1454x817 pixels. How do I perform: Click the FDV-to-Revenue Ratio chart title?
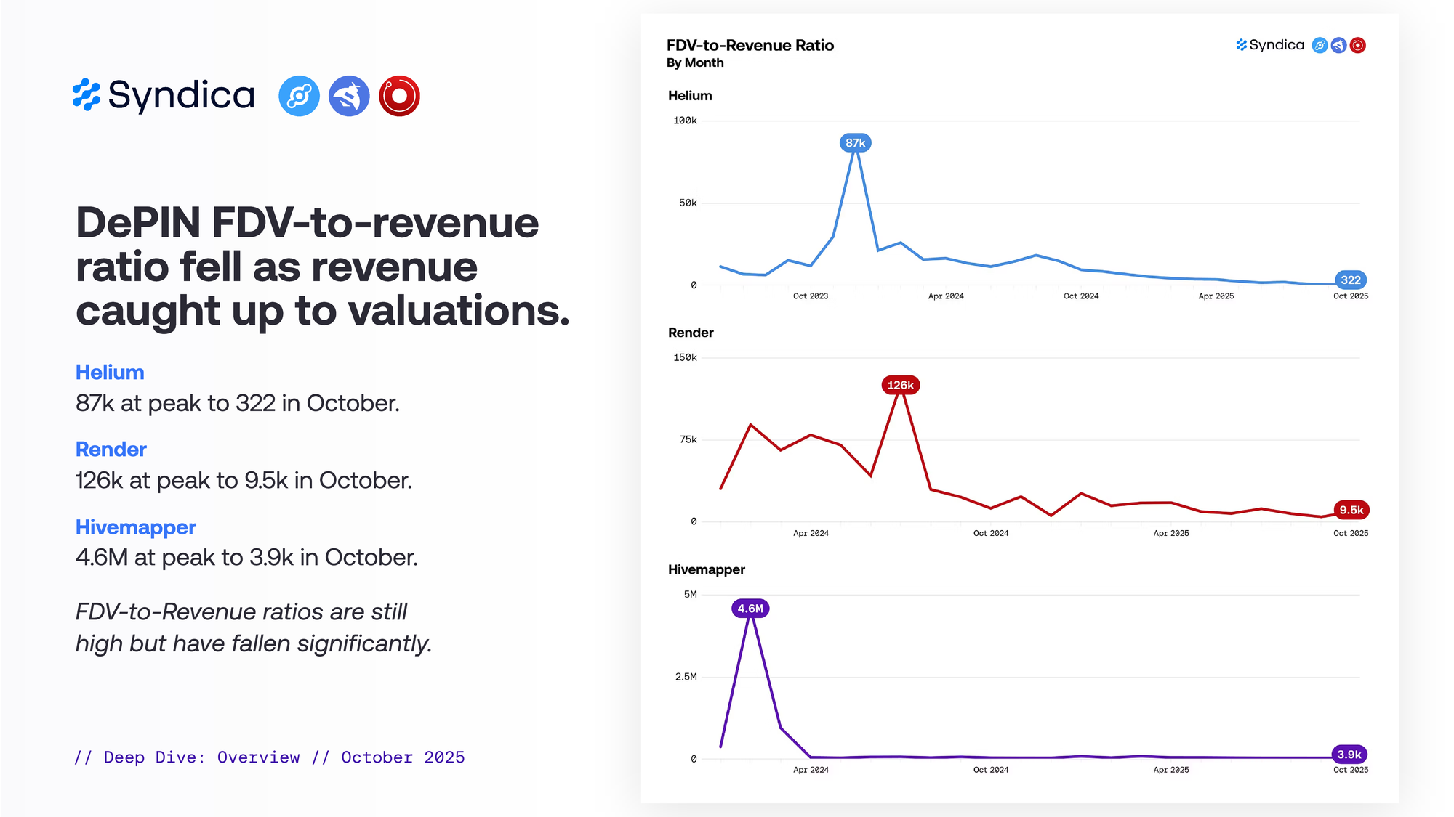(750, 45)
